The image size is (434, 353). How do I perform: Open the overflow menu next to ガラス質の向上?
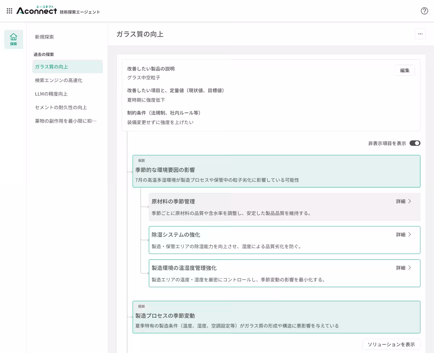420,34
